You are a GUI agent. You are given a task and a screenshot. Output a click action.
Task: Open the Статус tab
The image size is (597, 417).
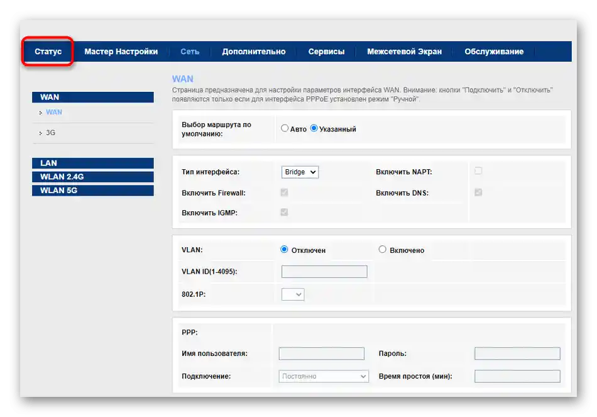pyautogui.click(x=48, y=52)
